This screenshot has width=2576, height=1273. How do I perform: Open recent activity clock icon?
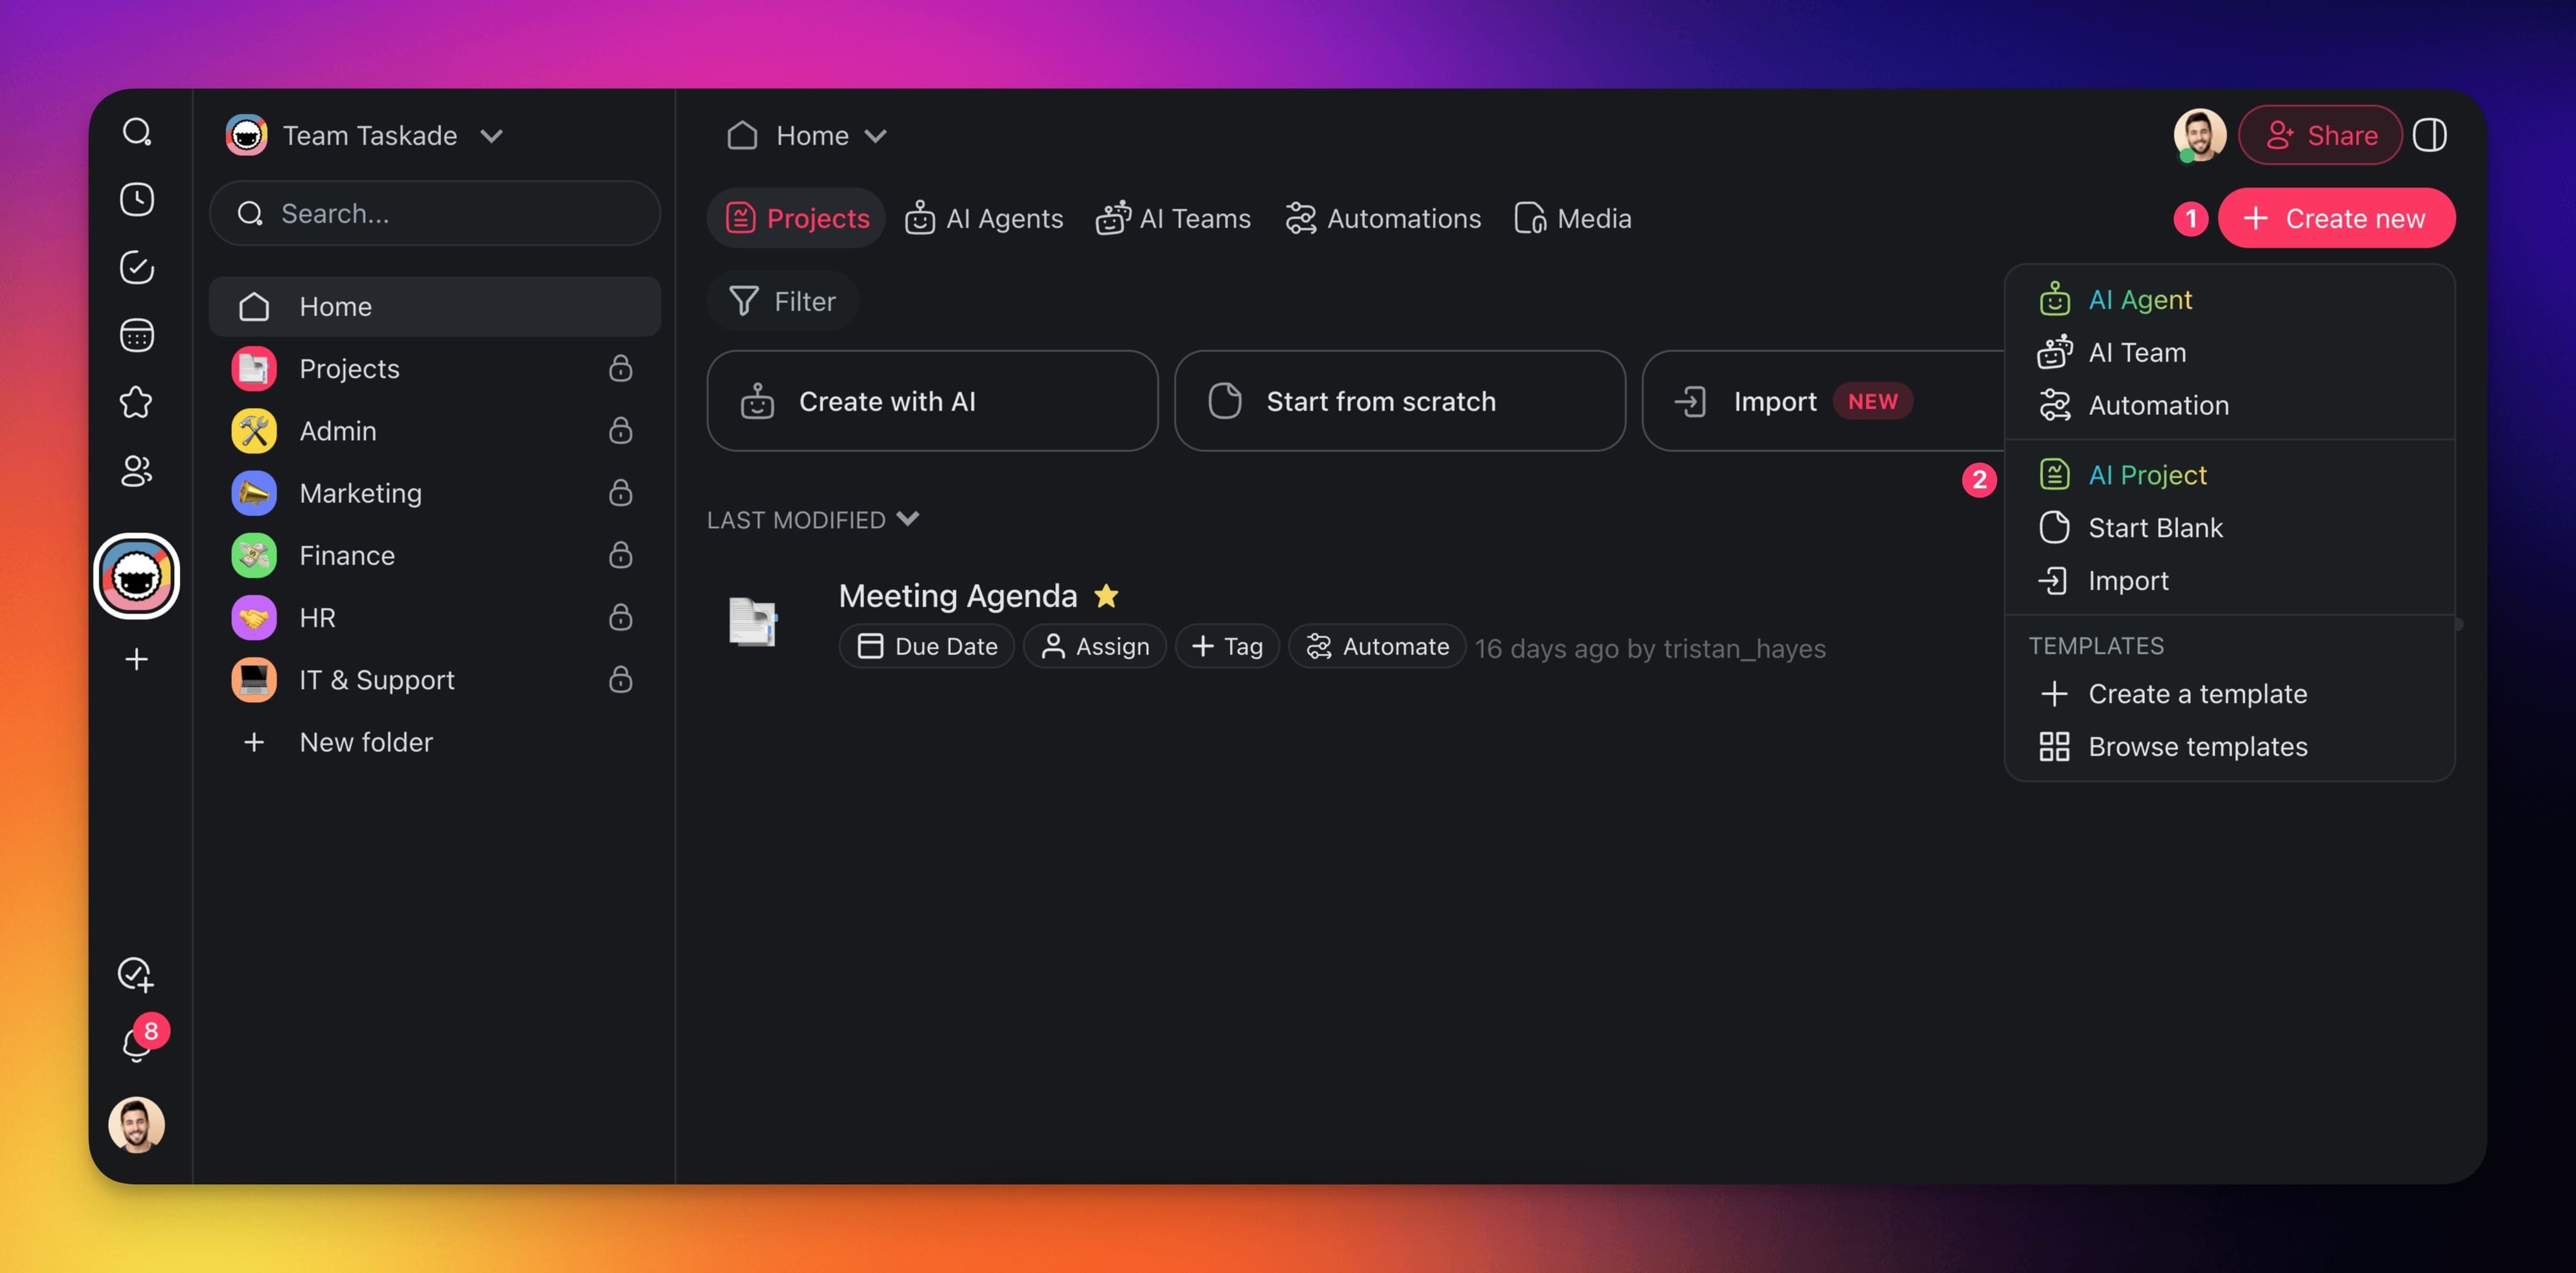point(137,199)
